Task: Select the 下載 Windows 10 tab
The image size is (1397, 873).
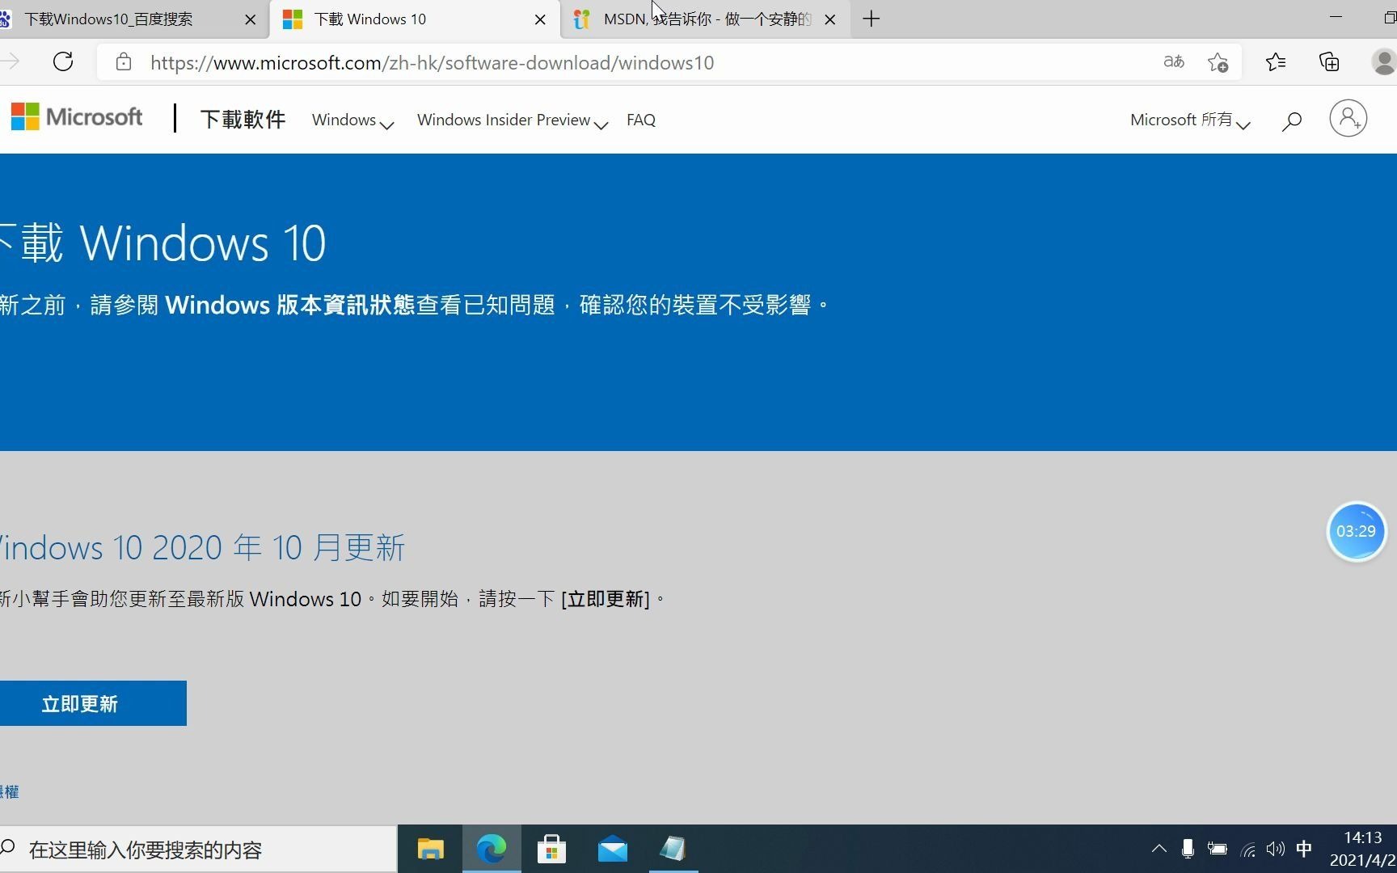Action: point(414,19)
